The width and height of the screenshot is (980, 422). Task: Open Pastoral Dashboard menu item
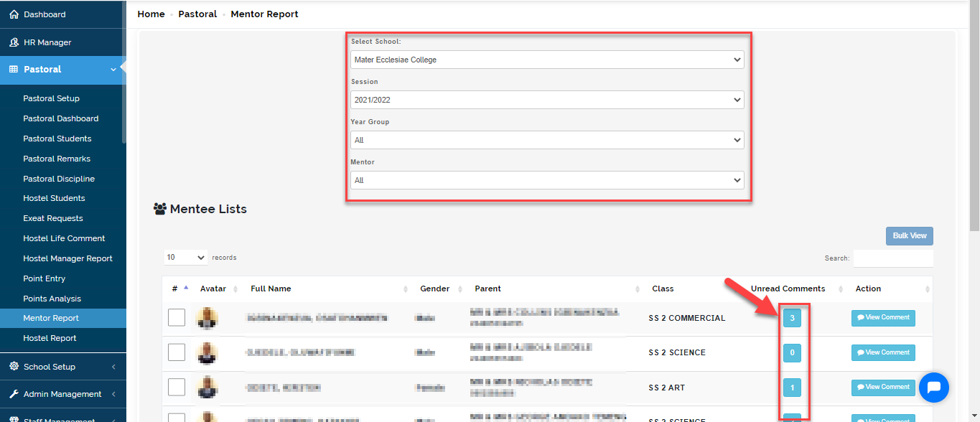click(61, 118)
